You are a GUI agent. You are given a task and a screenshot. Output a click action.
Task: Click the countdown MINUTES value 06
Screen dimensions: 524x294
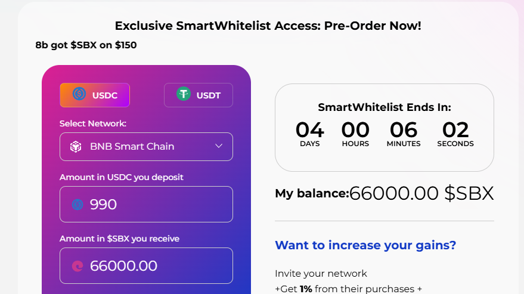click(404, 130)
